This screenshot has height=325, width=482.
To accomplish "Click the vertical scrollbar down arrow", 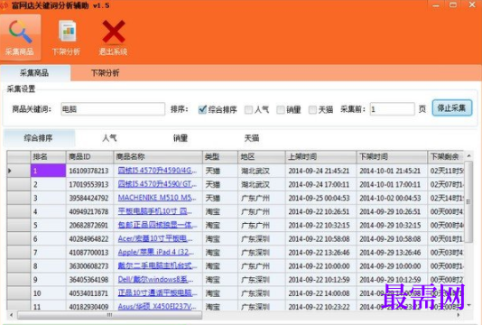I will 468,305.
